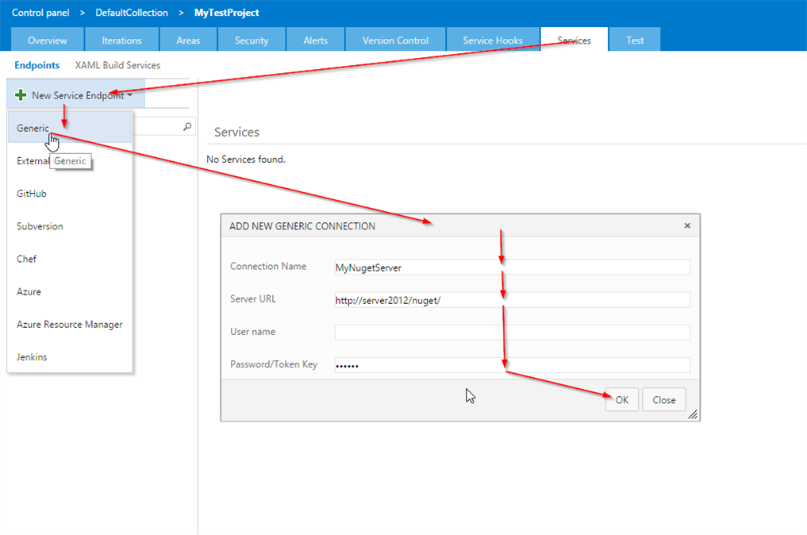Switch to the Service Hooks tab
Viewport: 807px width, 535px height.
[494, 39]
